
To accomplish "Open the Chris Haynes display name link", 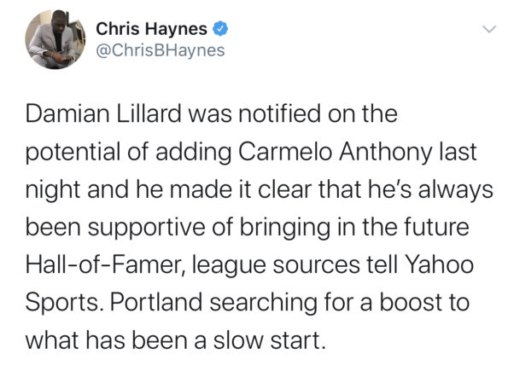I will pos(151,28).
